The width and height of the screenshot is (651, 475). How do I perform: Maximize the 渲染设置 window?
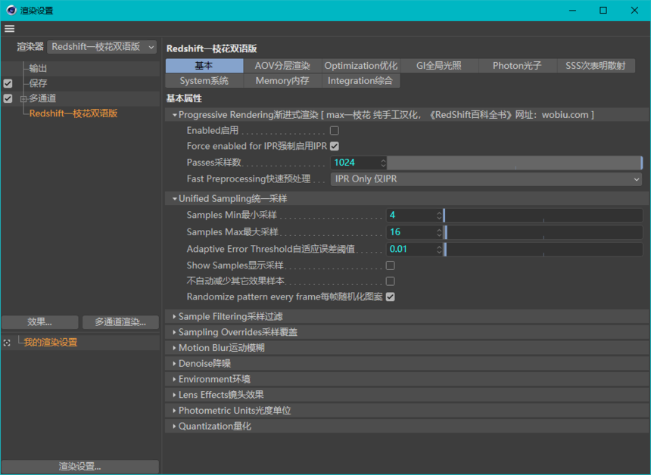pos(603,11)
